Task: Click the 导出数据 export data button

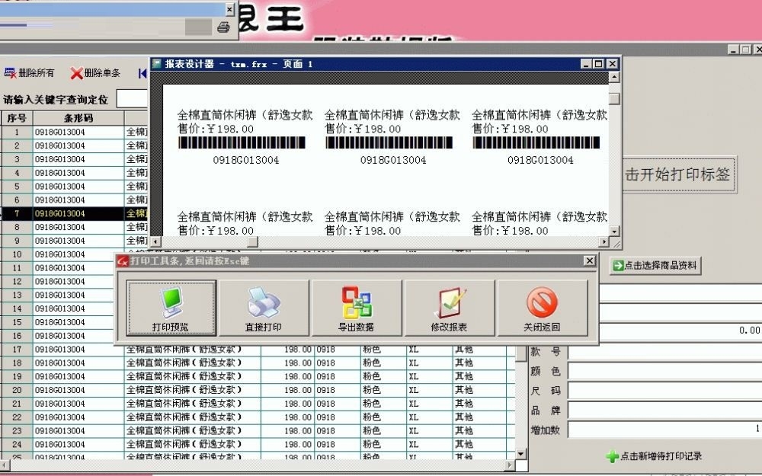Action: point(356,308)
